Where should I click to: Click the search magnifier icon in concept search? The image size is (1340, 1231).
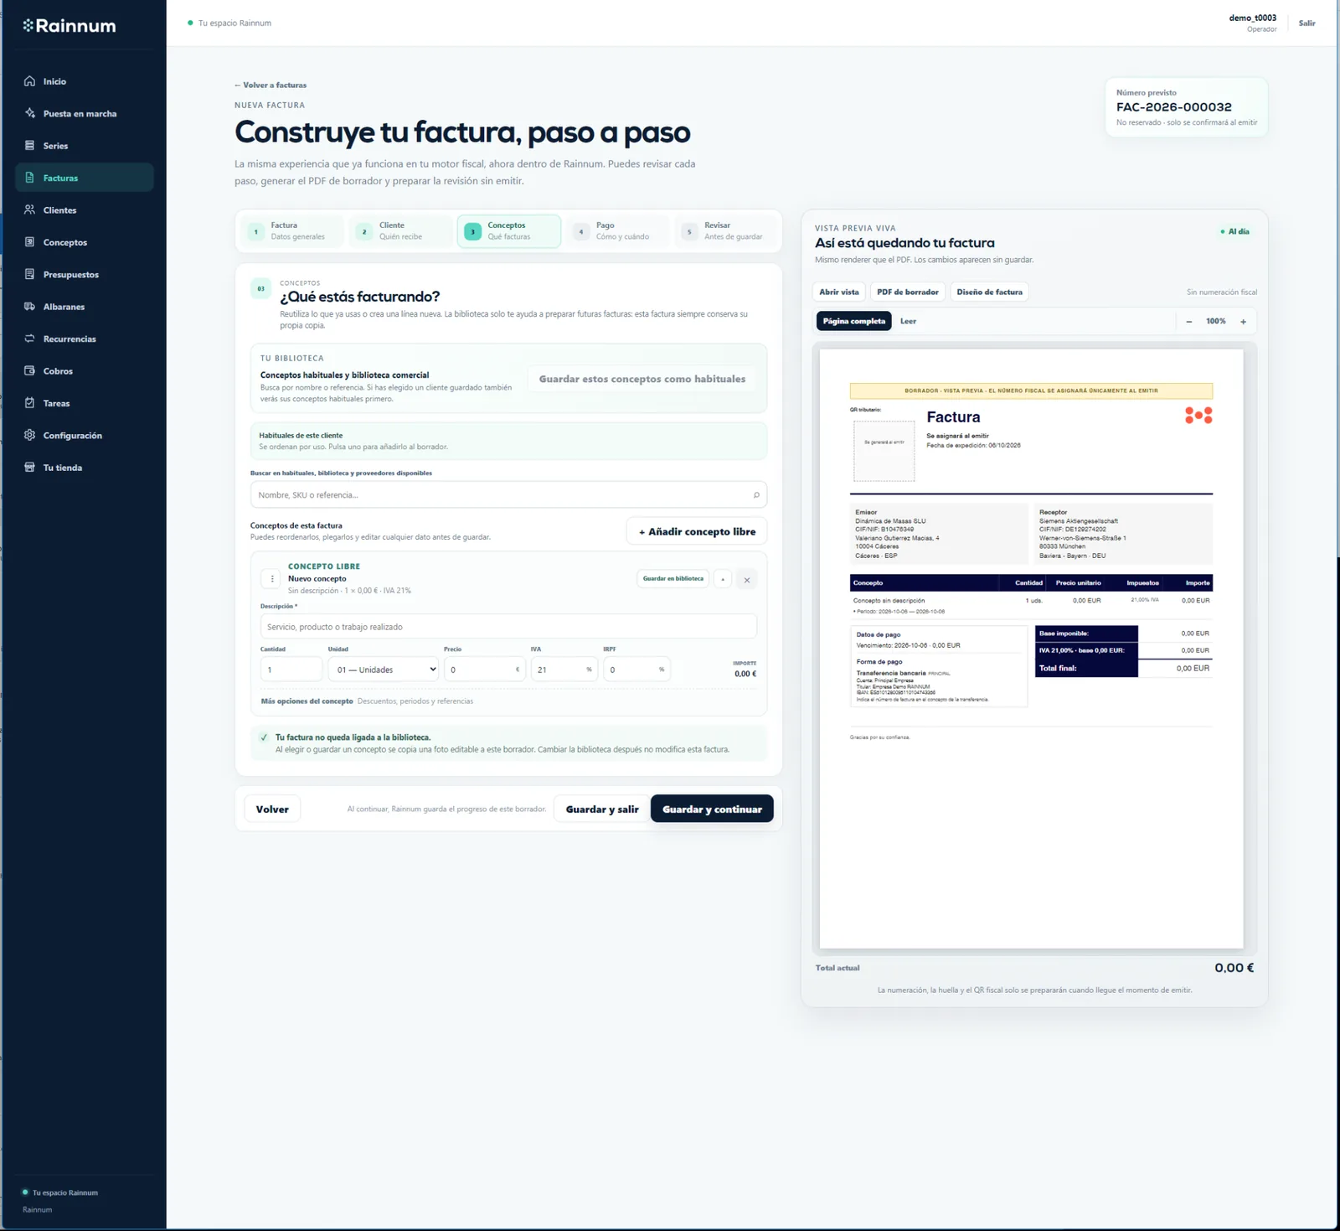tap(756, 495)
